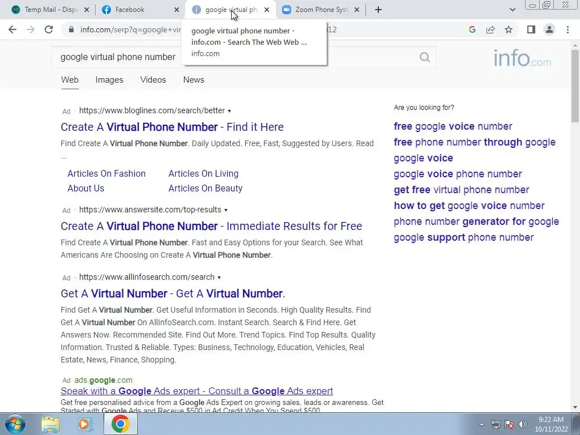This screenshot has width=580, height=435.
Task: Click the Chrome address bar URL
Action: (131, 29)
